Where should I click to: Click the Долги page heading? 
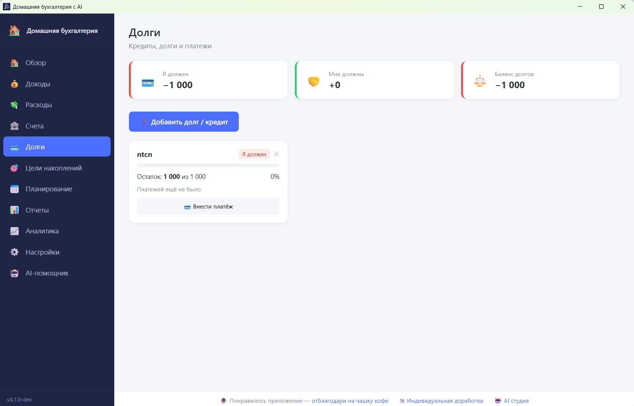[x=145, y=33]
